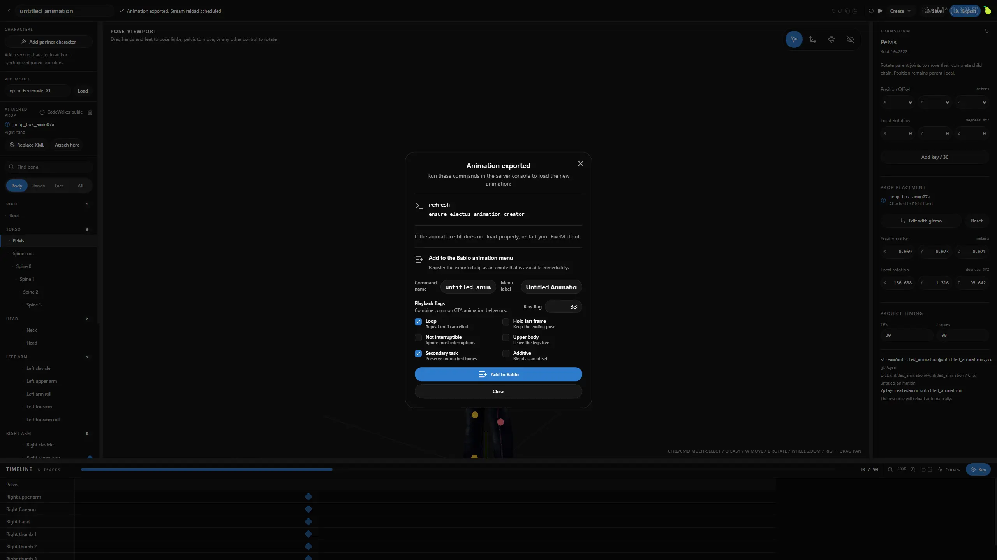This screenshot has width=997, height=560.
Task: Zoom in the timeline
Action: click(x=912, y=469)
